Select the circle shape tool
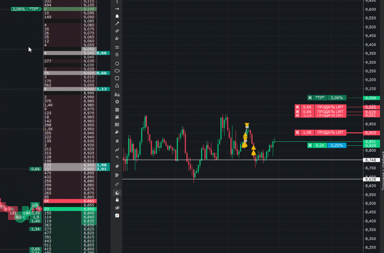Viewport: 384px width, 253px height. tap(117, 64)
